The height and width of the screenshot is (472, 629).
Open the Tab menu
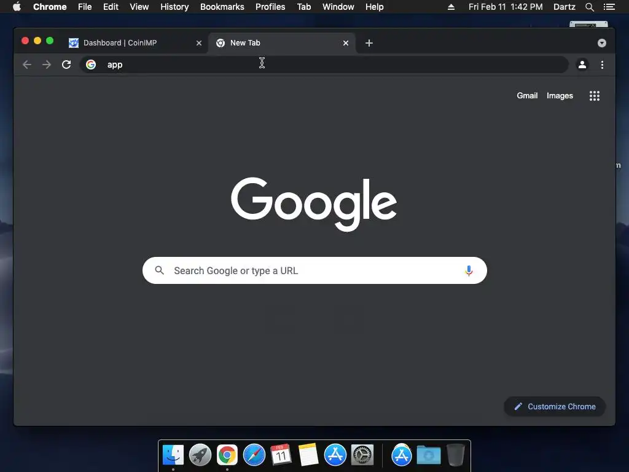coord(304,7)
